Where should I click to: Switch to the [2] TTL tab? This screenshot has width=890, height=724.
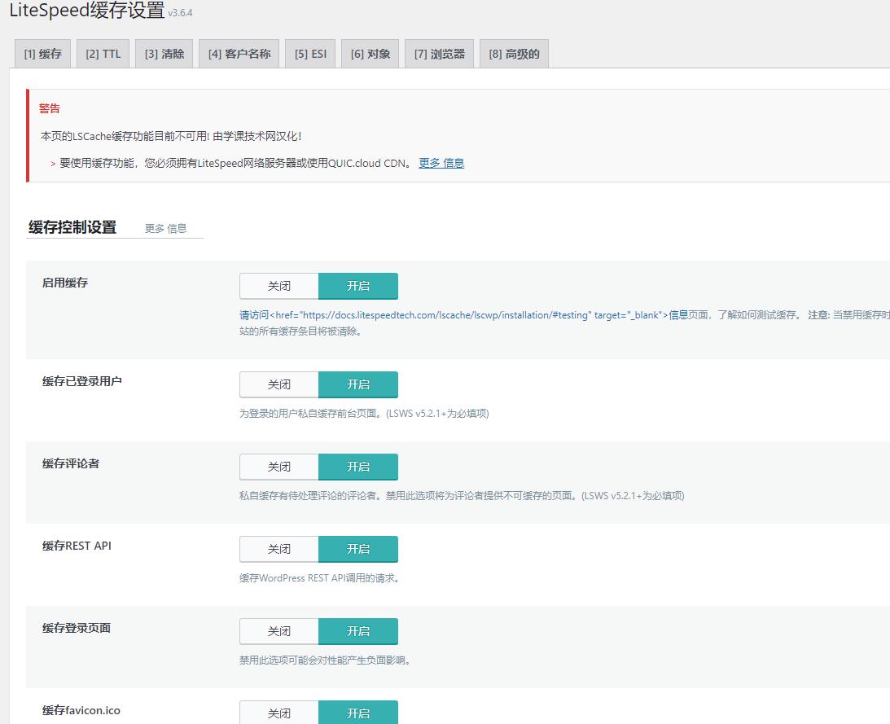point(103,55)
